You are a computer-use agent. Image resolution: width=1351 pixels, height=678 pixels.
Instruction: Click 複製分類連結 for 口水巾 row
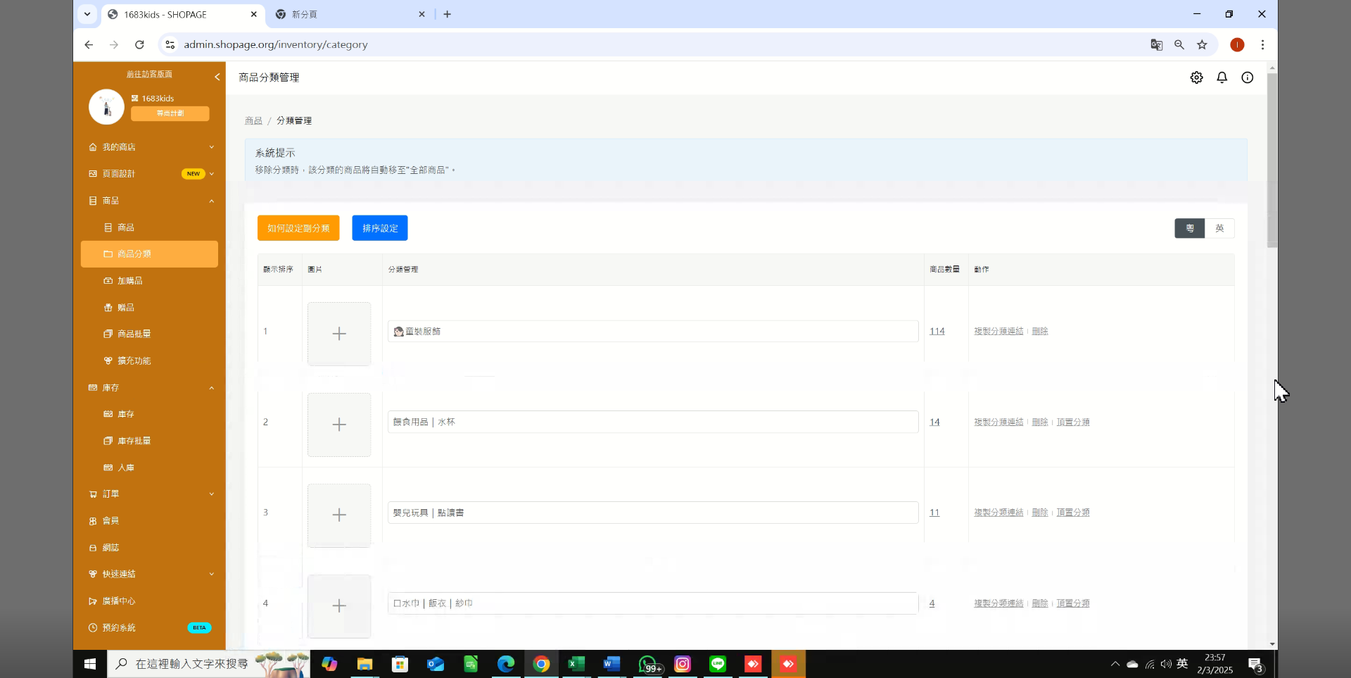tap(998, 603)
